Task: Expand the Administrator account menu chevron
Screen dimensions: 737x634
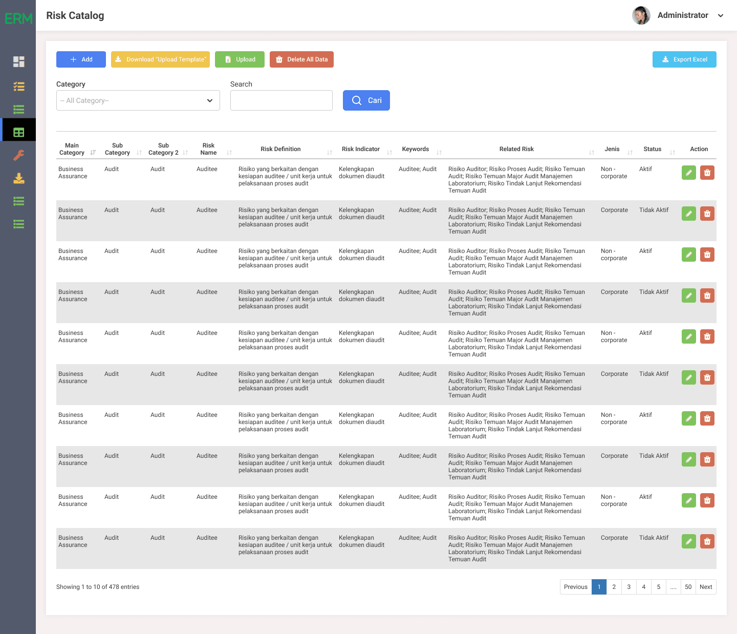Action: click(x=721, y=15)
